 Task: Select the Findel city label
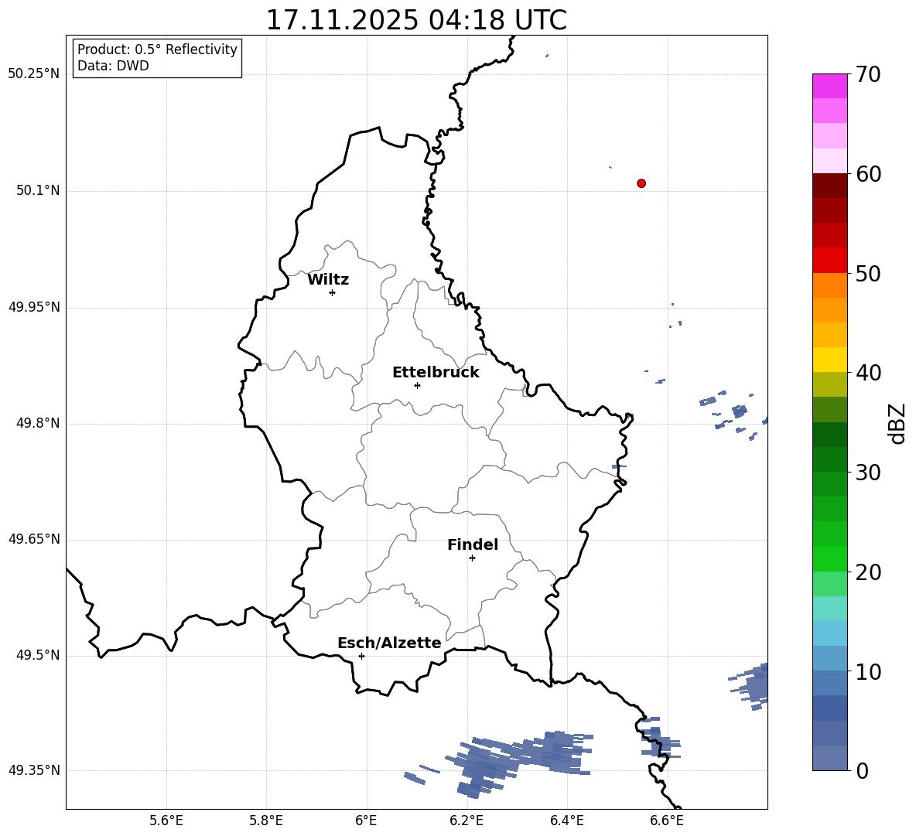click(473, 544)
